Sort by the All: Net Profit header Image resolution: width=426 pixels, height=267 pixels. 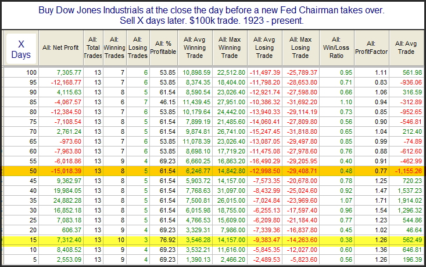pos(61,47)
